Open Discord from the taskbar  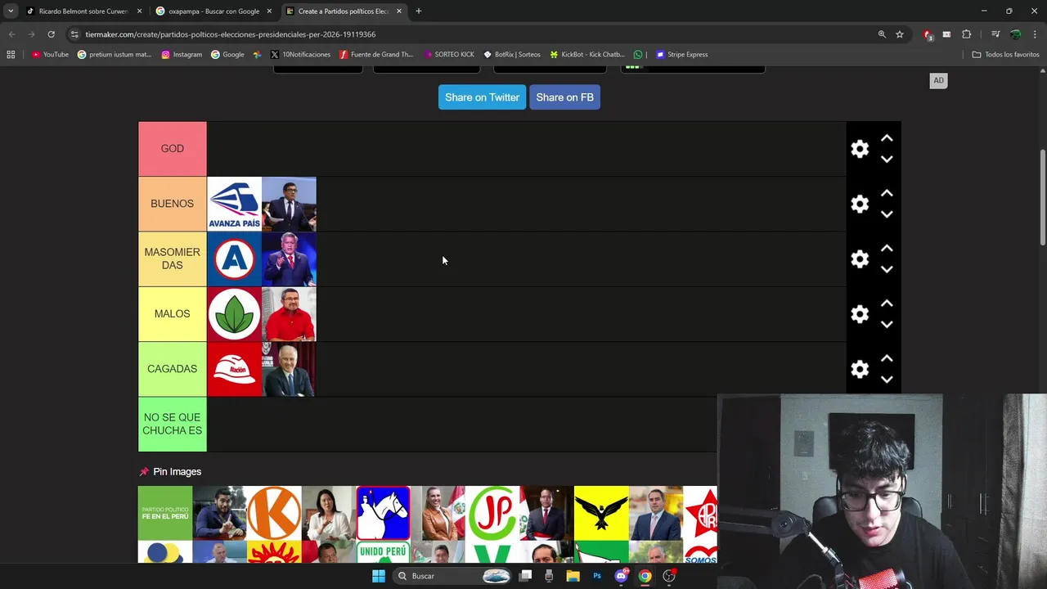(621, 576)
